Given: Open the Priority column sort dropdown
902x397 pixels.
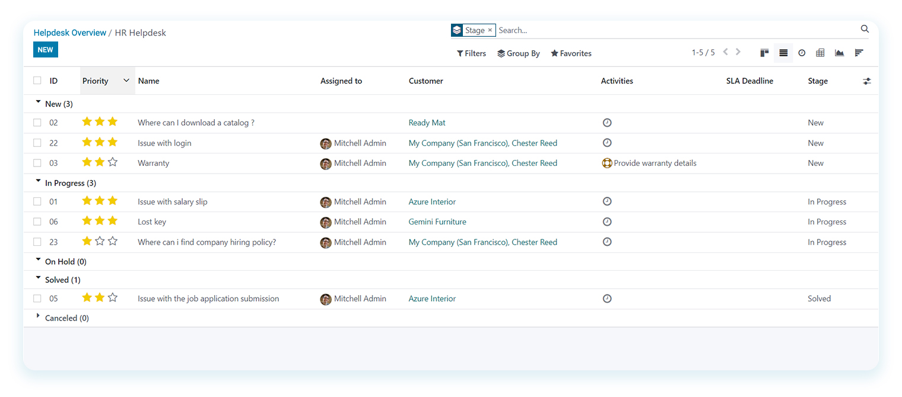Looking at the screenshot, I should pyautogui.click(x=126, y=80).
